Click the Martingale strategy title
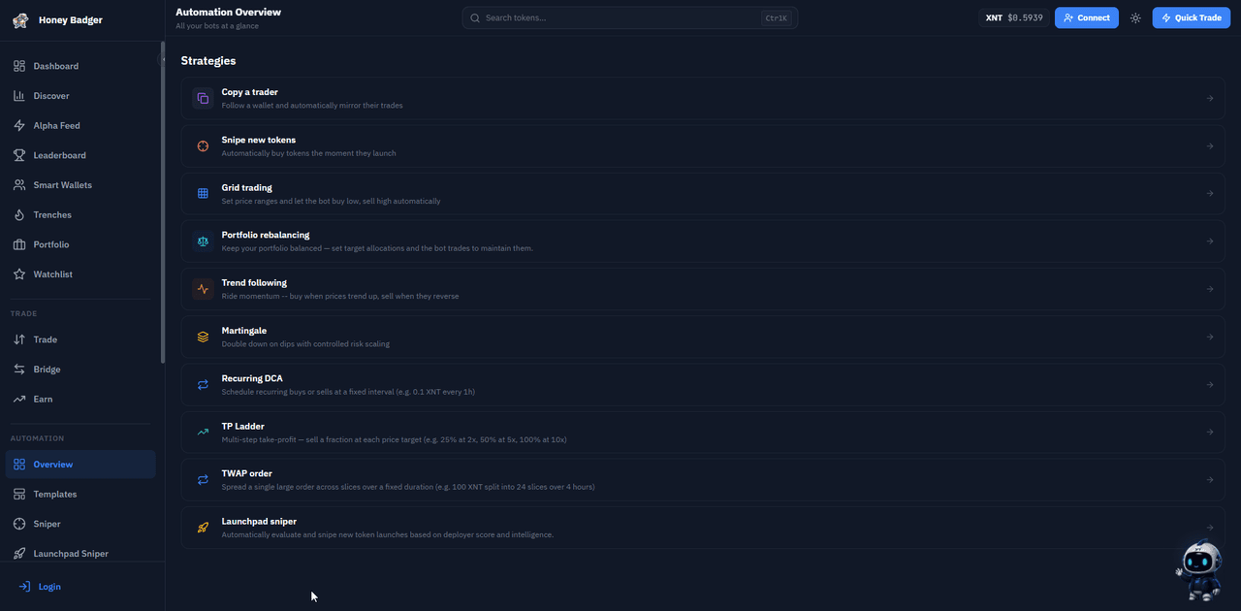1241x611 pixels. click(244, 331)
